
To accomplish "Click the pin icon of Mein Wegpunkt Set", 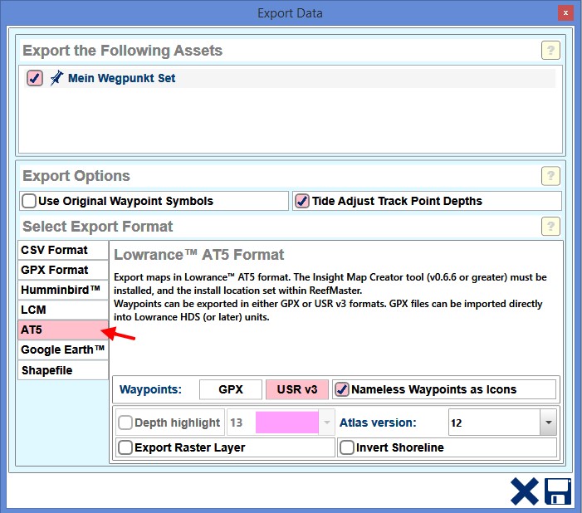I will 56,79.
